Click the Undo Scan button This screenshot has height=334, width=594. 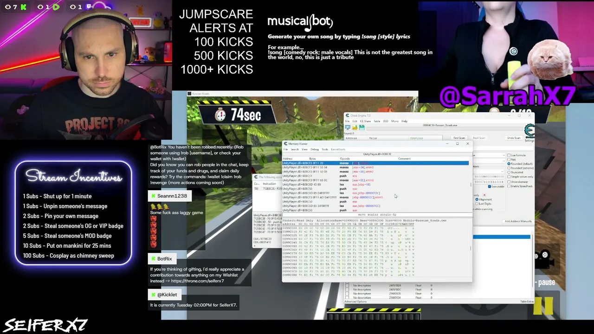514,138
